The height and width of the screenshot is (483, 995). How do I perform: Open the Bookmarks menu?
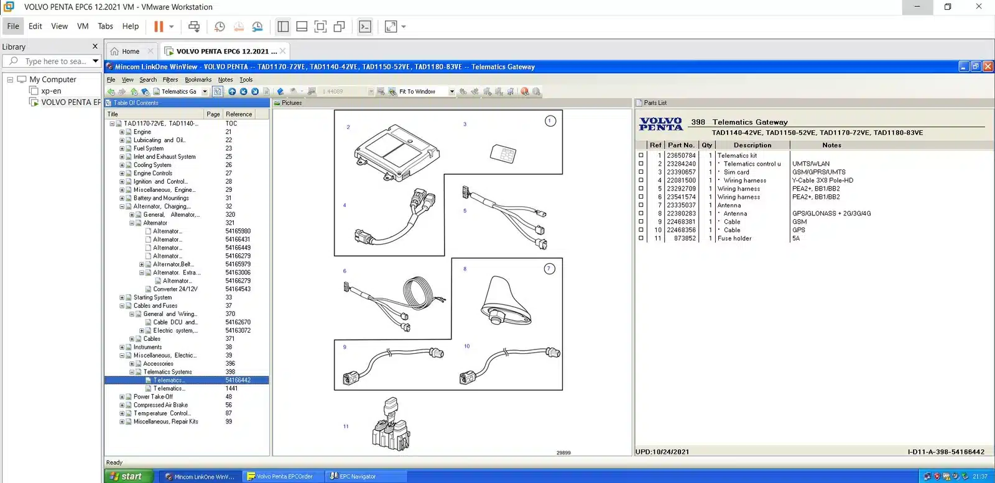click(198, 79)
